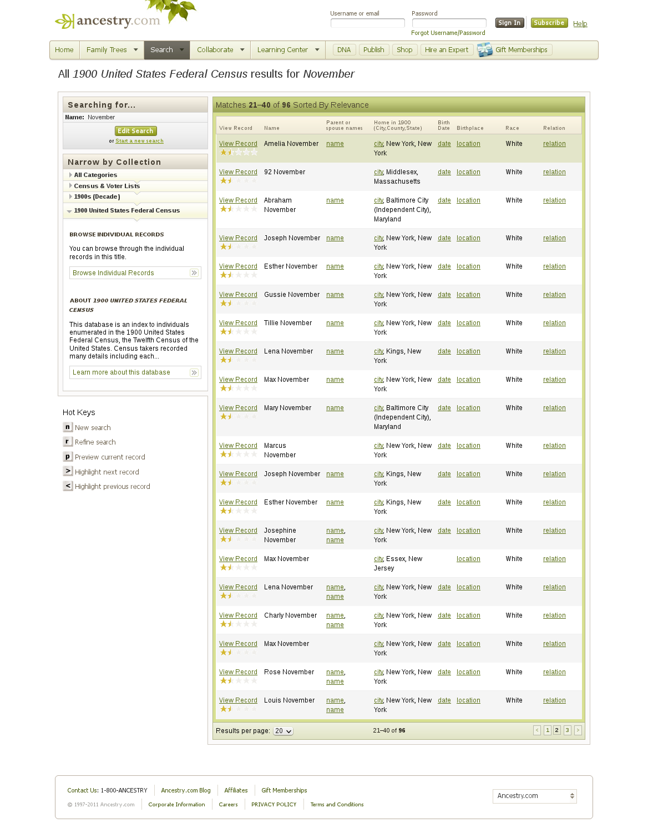
Task: Click the 'p' Preview current record key icon
Action: (x=68, y=457)
